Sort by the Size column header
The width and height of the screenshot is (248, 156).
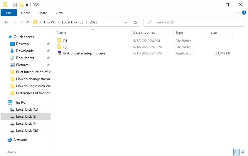coord(214,32)
